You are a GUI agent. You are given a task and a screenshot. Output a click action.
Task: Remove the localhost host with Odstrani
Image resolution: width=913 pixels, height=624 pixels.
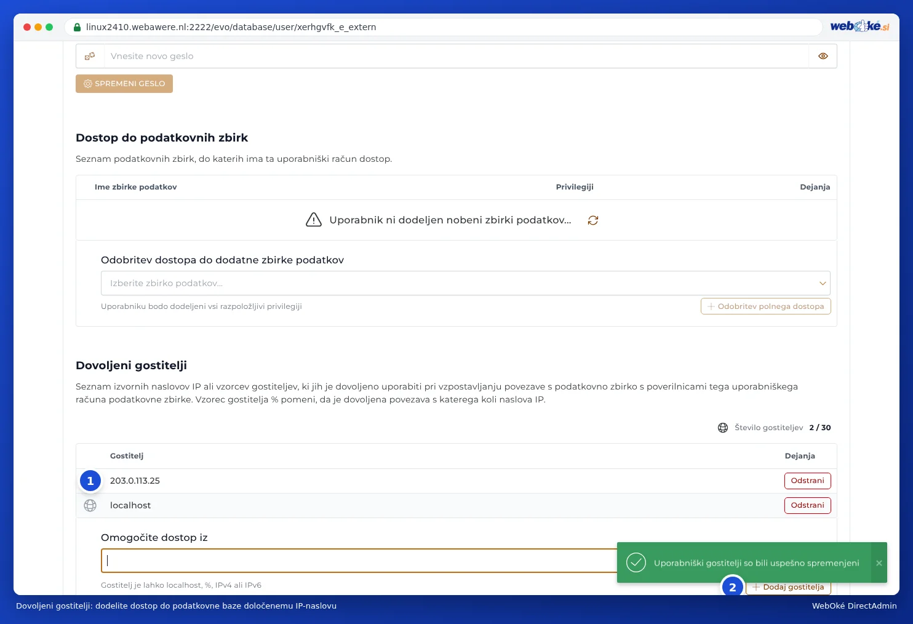click(807, 505)
